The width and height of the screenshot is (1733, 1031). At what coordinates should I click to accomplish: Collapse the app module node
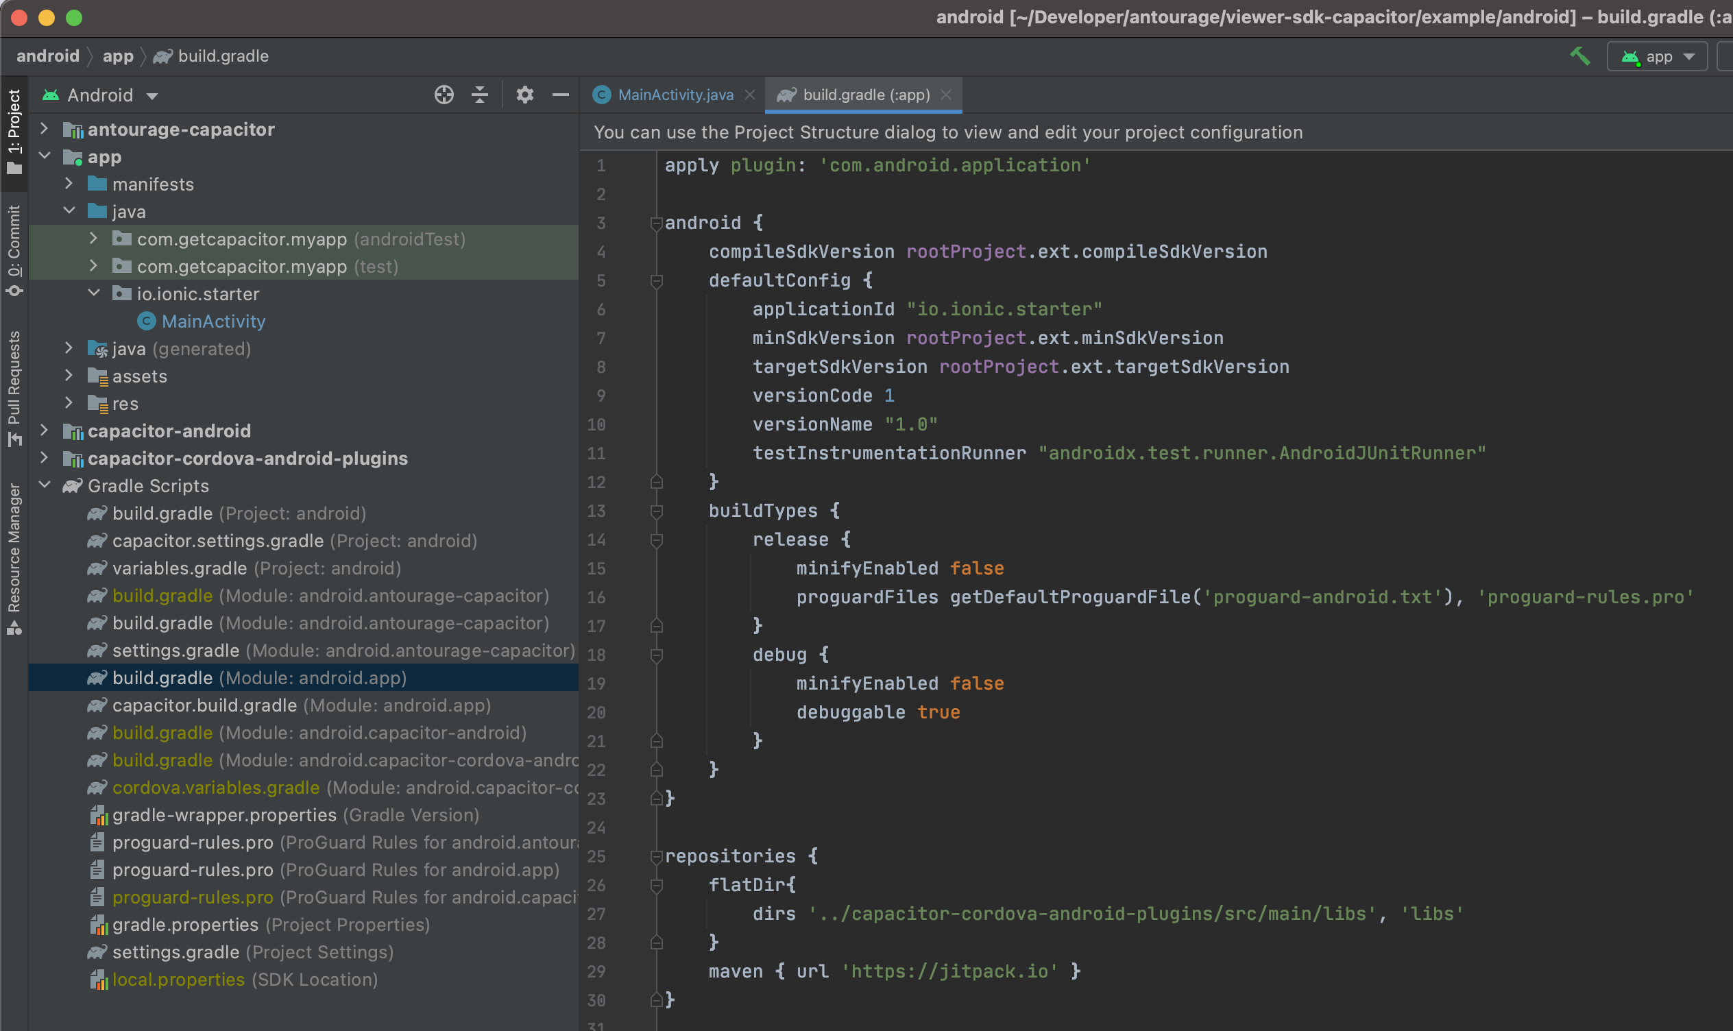45,156
